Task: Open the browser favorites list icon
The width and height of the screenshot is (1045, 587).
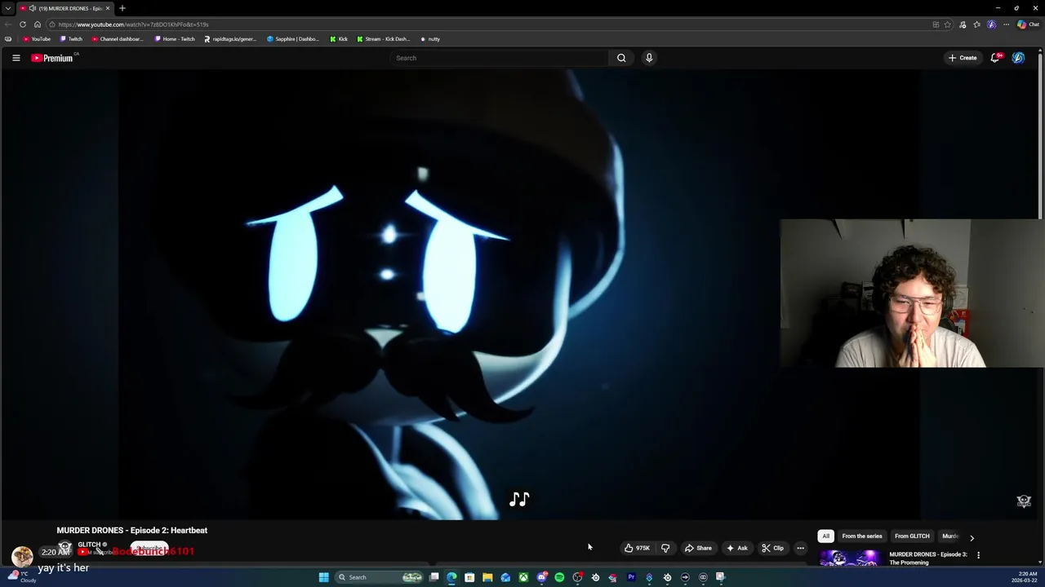Action: 977,24
